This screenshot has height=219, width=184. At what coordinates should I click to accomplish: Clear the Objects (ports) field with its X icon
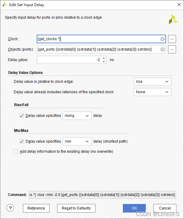tap(162, 49)
